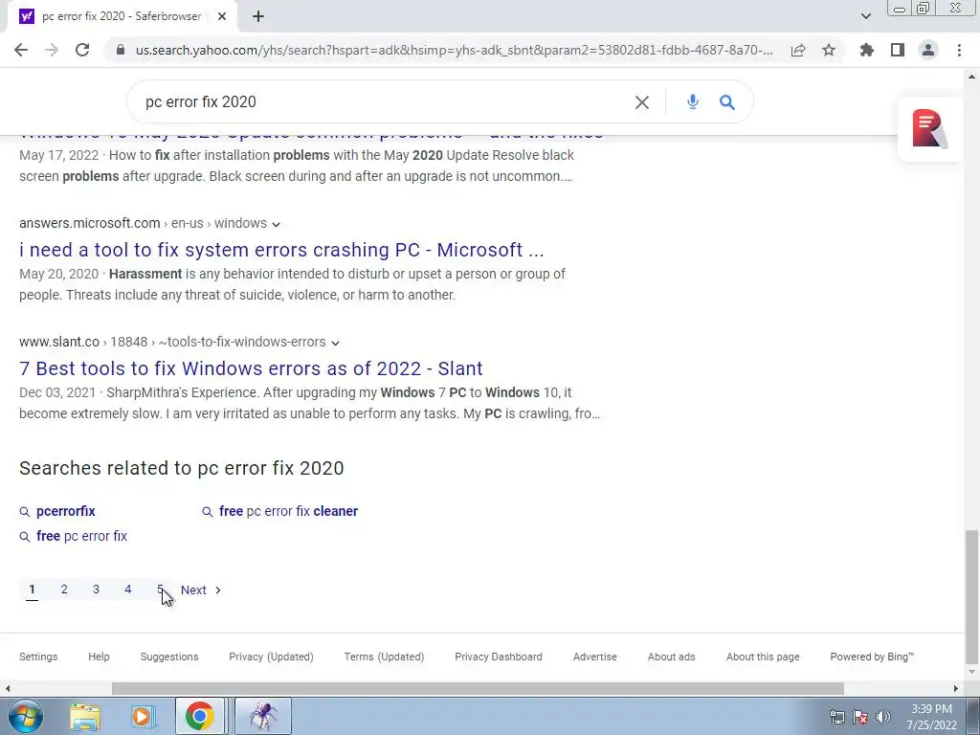Click the browser forward arrow
The height and width of the screenshot is (735, 980).
click(52, 50)
